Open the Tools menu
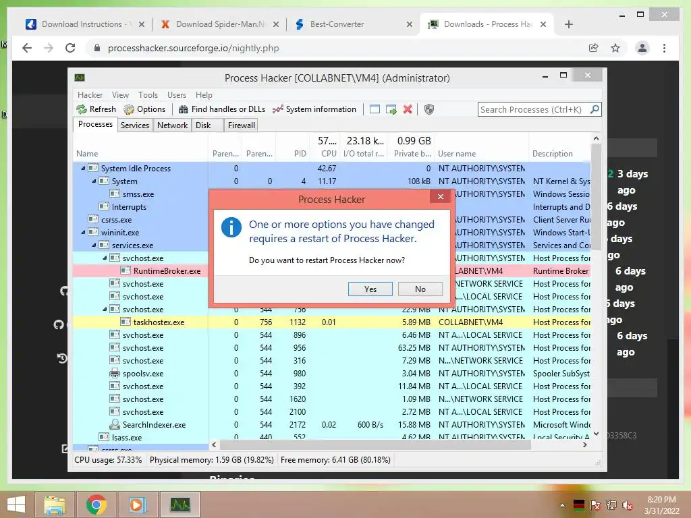691x518 pixels. (x=148, y=94)
